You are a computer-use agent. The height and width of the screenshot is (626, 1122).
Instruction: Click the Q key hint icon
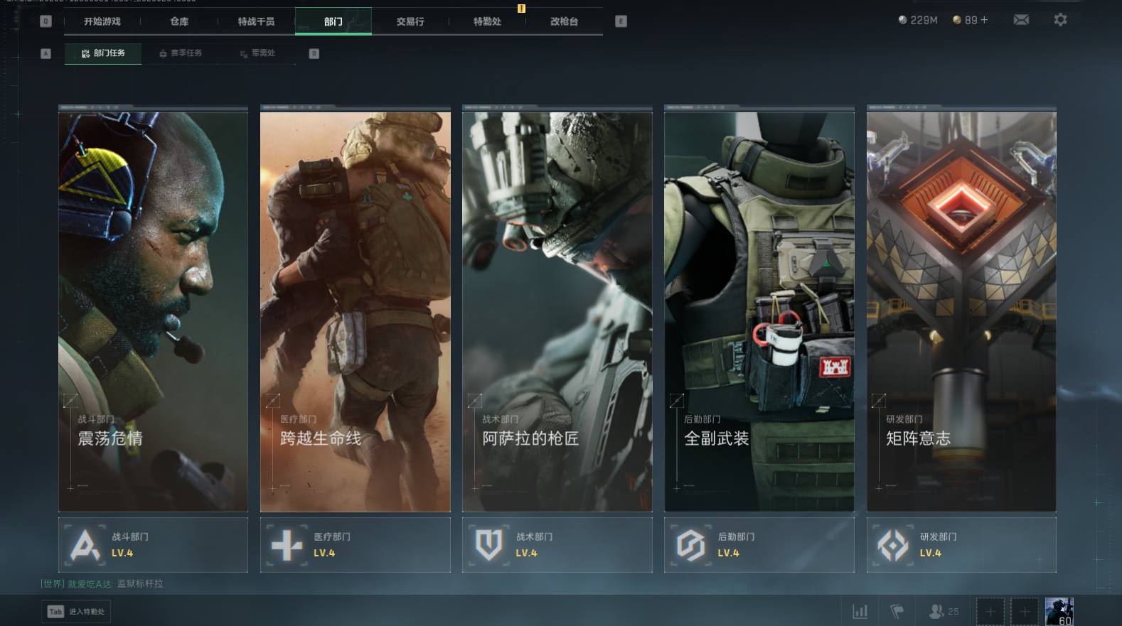46,21
